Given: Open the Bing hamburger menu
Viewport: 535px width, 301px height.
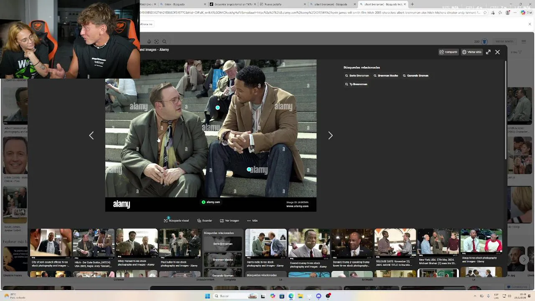Looking at the screenshot, I should [x=523, y=41].
